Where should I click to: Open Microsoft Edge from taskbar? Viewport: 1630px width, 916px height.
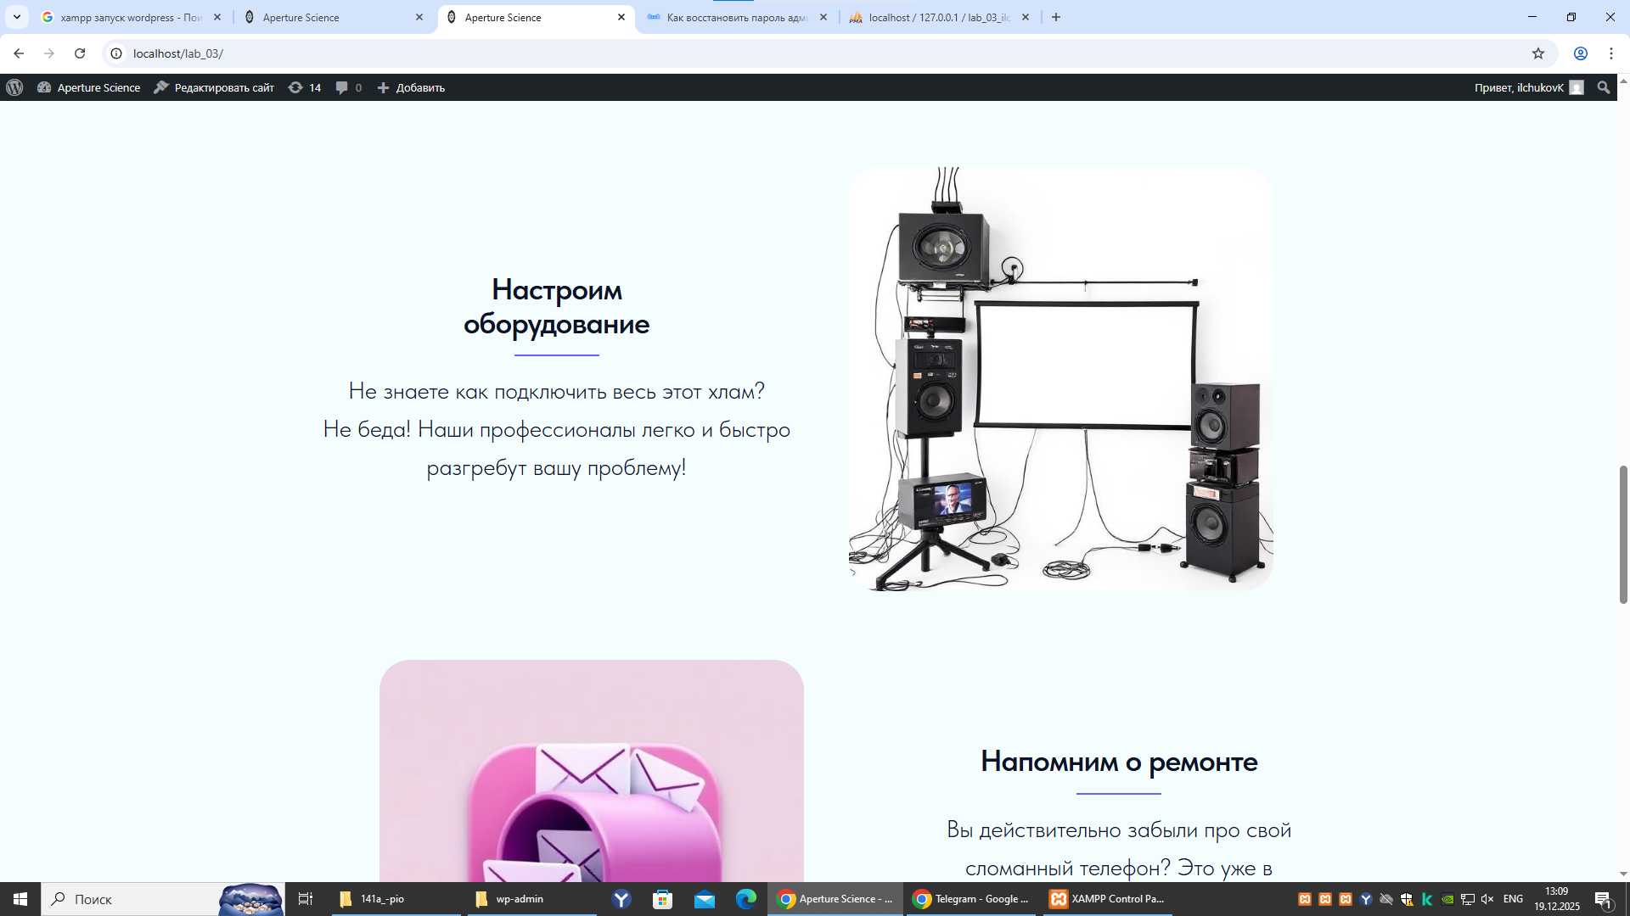click(x=745, y=899)
